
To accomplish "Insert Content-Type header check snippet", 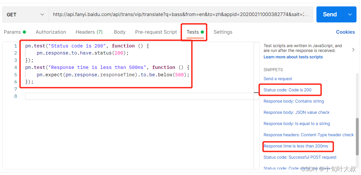I will pyautogui.click(x=309, y=135).
